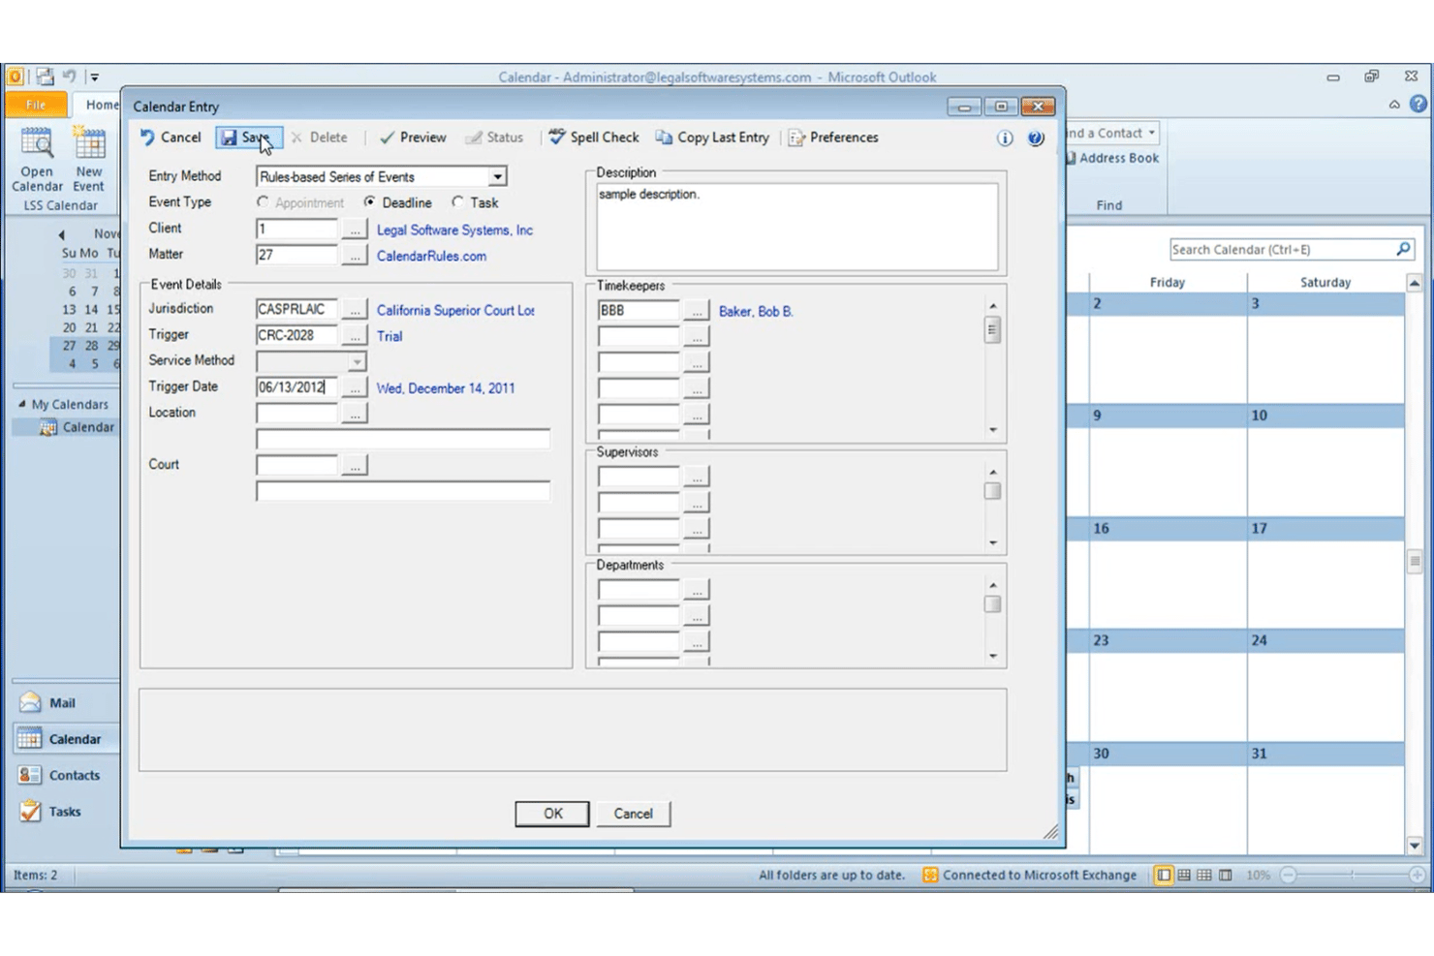Select the Deadline event type
The height and width of the screenshot is (956, 1434).
[369, 202]
